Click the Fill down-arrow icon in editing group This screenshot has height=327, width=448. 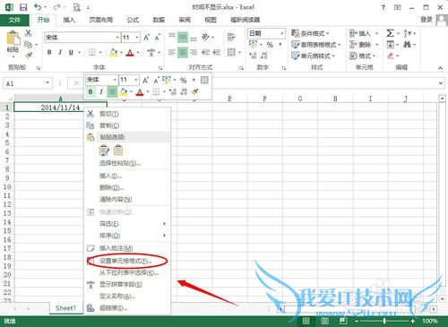click(x=391, y=45)
